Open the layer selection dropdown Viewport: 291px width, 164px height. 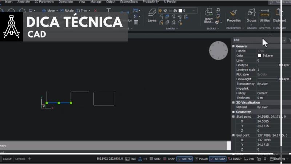pos(194,11)
